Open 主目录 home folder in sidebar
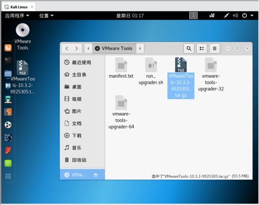259x205 pixels. point(82,75)
